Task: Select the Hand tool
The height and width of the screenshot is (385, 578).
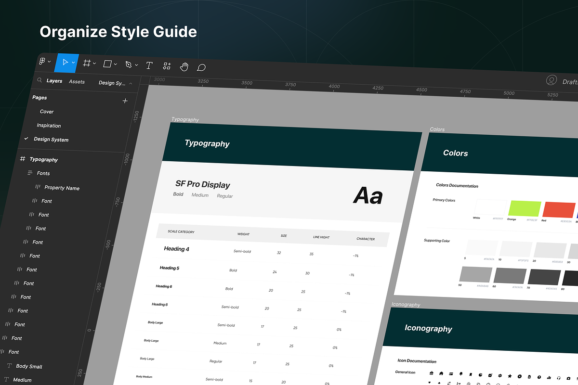Action: (184, 67)
